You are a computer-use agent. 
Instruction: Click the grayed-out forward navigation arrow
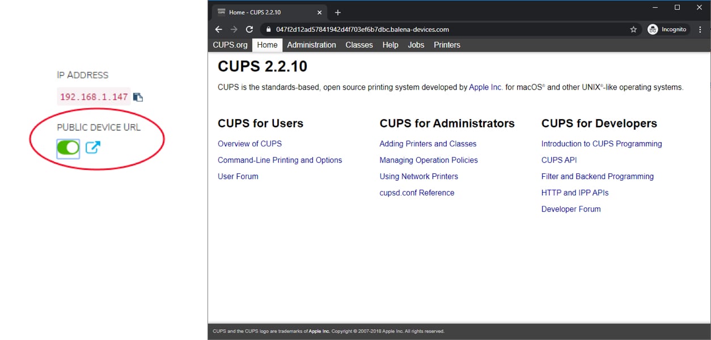(234, 29)
